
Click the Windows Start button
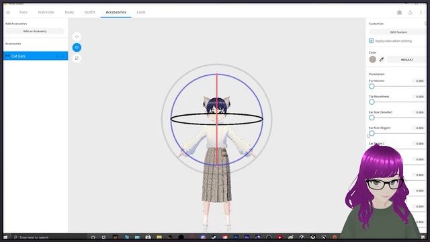pos(5,237)
